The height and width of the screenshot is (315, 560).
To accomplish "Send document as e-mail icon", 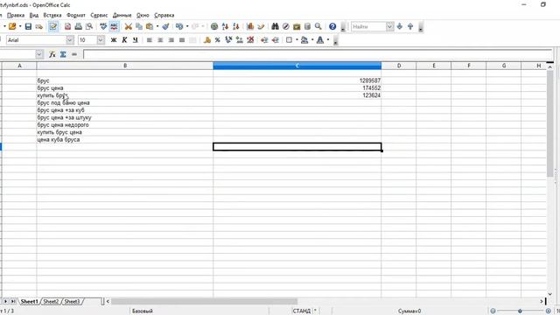I will tap(38, 26).
